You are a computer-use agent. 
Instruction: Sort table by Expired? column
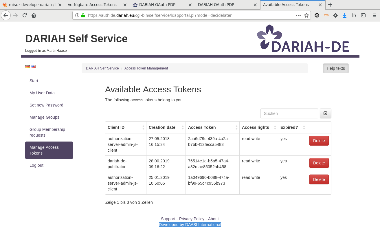pyautogui.click(x=292, y=127)
